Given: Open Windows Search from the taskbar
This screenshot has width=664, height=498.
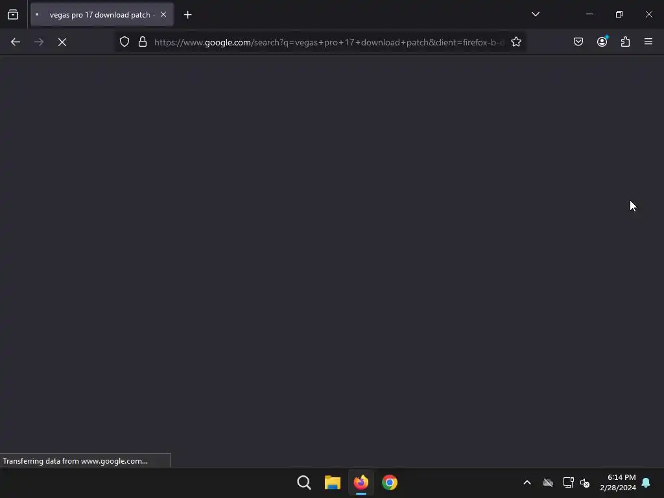Looking at the screenshot, I should 304,482.
